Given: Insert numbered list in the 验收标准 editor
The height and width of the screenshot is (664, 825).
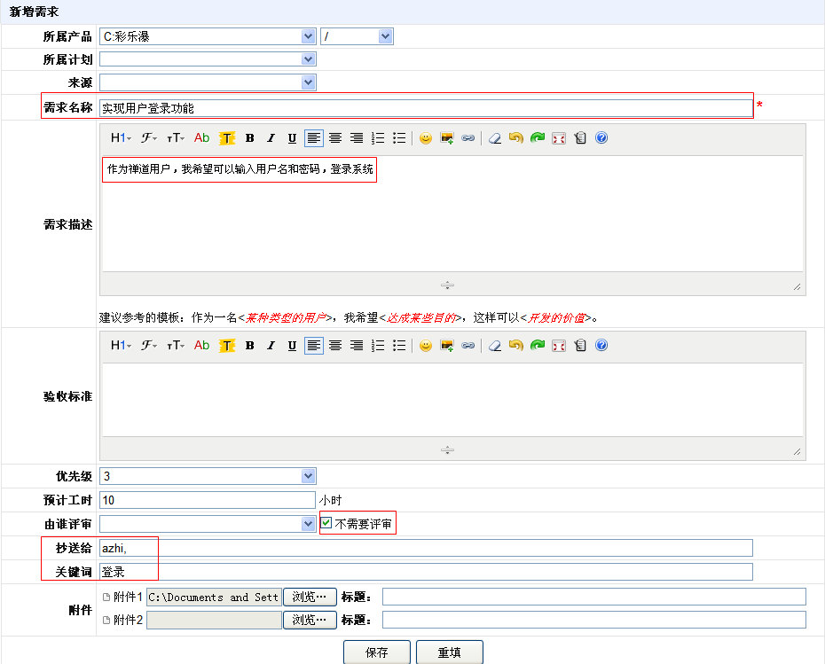Looking at the screenshot, I should [x=378, y=346].
